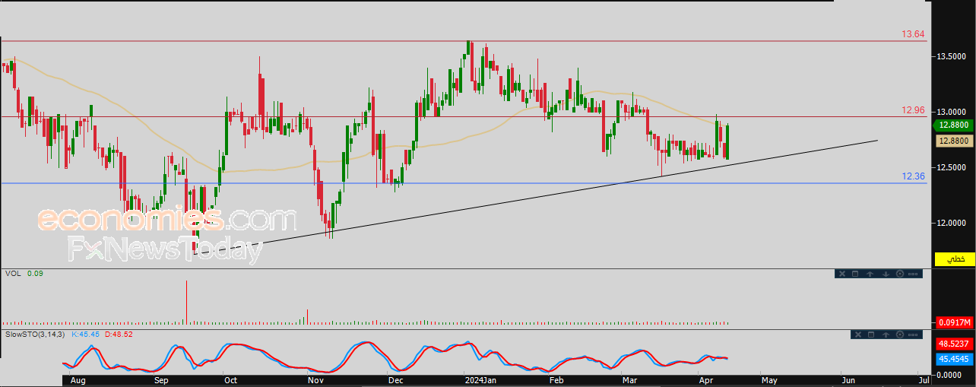
Task: Click the May label on time axis
Action: 769,379
